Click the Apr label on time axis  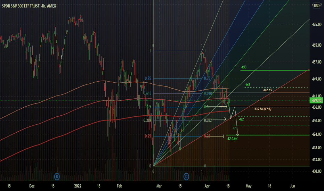point(207,186)
